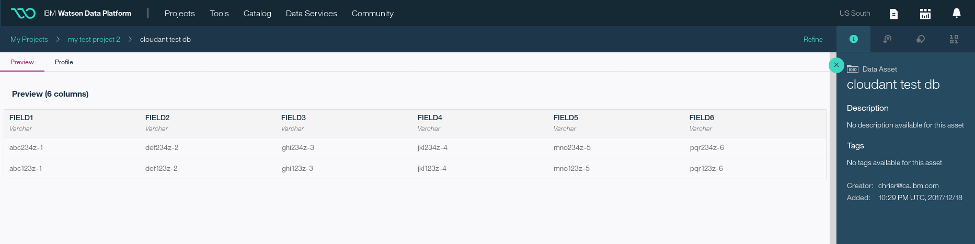Viewport: 975px width, 244px height.
Task: Select the Preview tab
Action: pos(22,62)
